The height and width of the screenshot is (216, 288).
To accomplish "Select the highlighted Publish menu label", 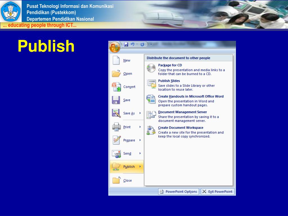I will tap(129, 166).
